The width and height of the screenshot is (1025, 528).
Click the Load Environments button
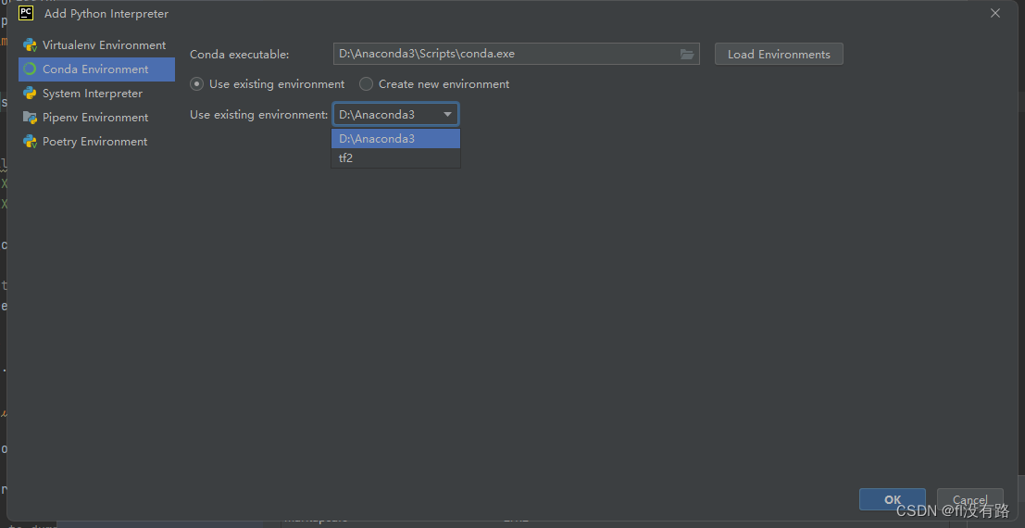tap(779, 55)
